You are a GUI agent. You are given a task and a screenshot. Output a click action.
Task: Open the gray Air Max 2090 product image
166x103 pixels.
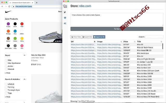point(47,37)
